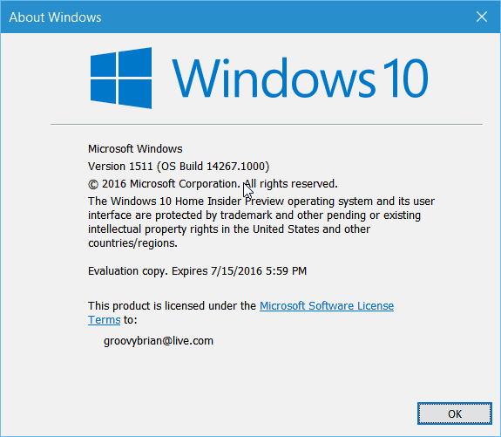Click the blue Windows logo icon
Viewport: 501px width, 437px height.
click(121, 78)
